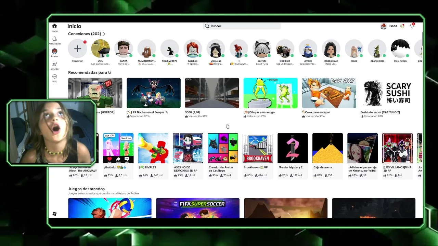Click the Conexiones (202) label

pyautogui.click(x=85, y=34)
